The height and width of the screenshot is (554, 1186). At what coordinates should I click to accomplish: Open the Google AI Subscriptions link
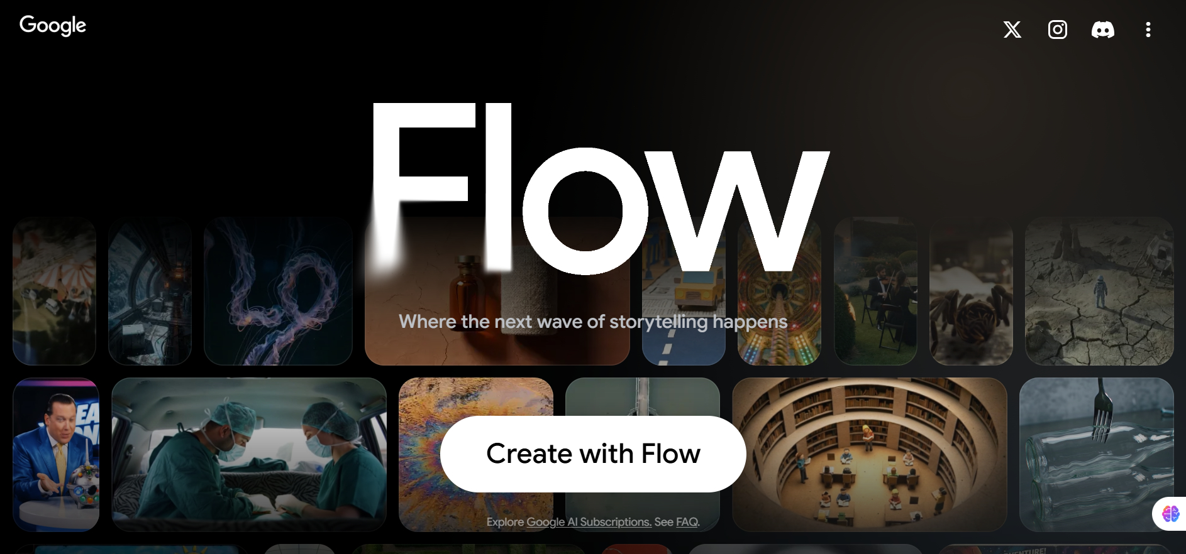589,522
